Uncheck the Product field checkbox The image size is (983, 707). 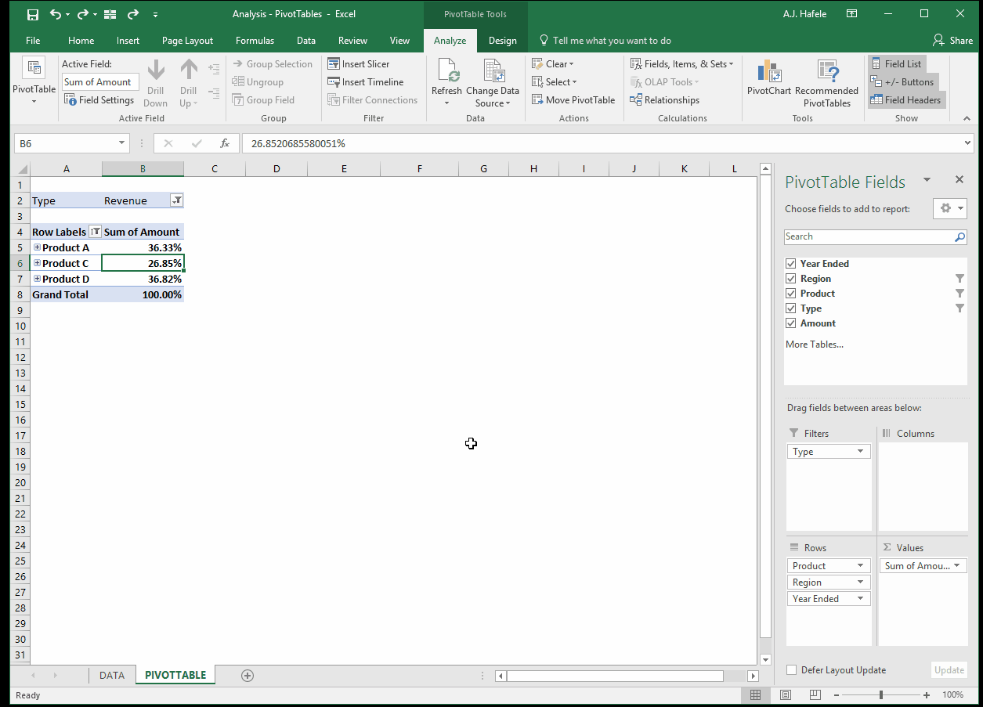tap(791, 294)
